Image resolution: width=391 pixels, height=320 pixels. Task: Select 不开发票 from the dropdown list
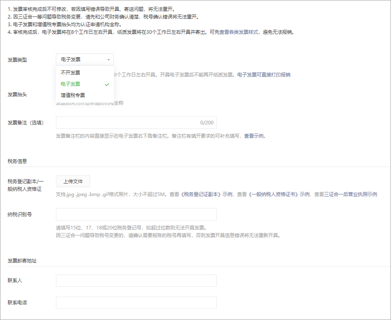click(x=70, y=73)
